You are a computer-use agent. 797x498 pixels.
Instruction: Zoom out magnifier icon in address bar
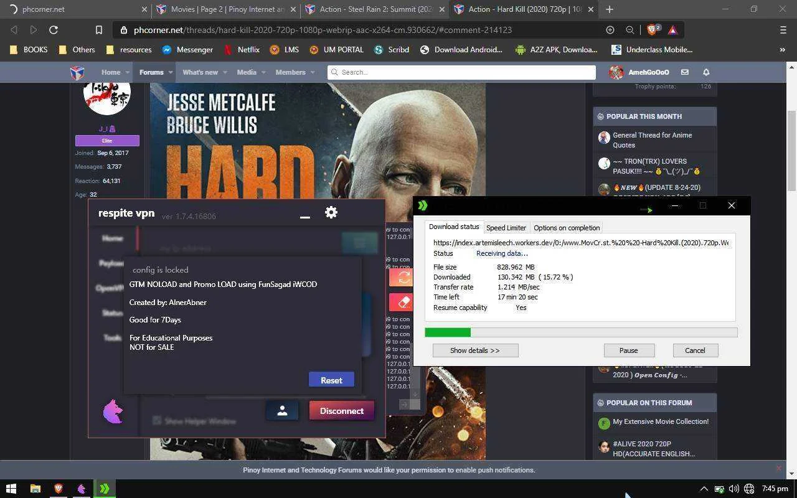click(630, 30)
